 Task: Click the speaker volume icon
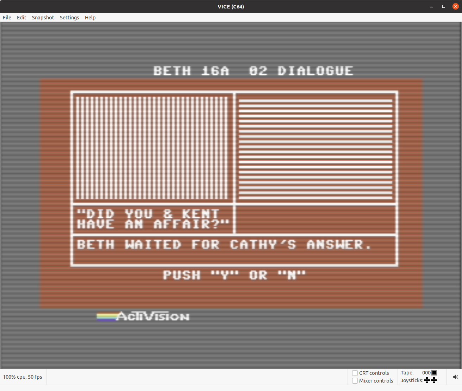[x=455, y=377]
